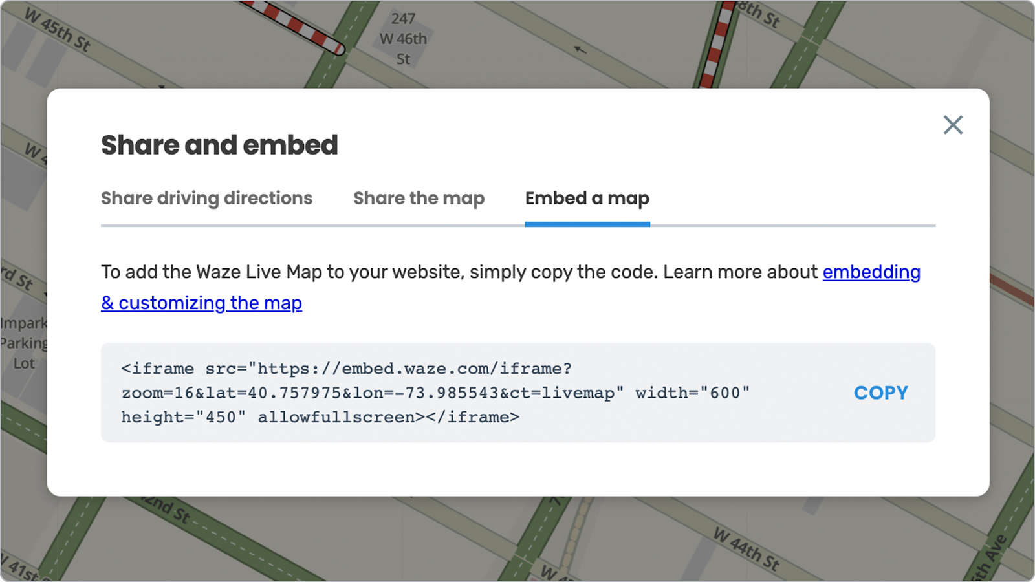
Task: Select the Impark Parking Lot label
Action: tap(24, 343)
